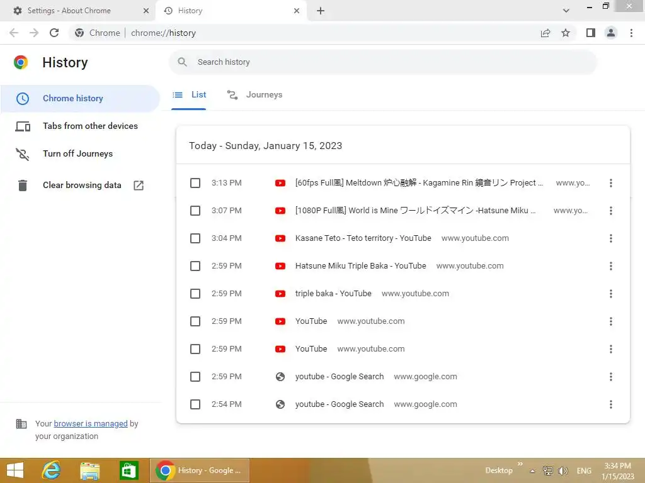Check the Hatsune Miku Triple Baka checkbox
This screenshot has height=483, width=645.
point(195,266)
